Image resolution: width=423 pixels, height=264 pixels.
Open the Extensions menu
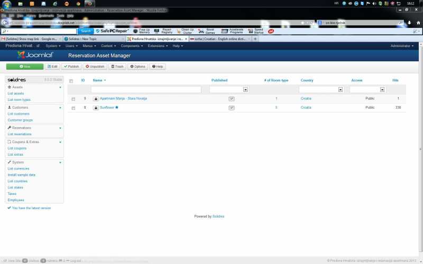tap(158, 46)
